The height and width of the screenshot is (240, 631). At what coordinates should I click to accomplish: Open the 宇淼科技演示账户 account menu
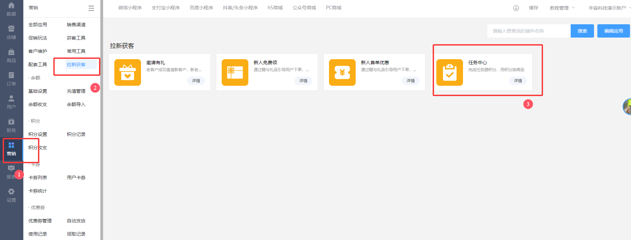pos(609,8)
